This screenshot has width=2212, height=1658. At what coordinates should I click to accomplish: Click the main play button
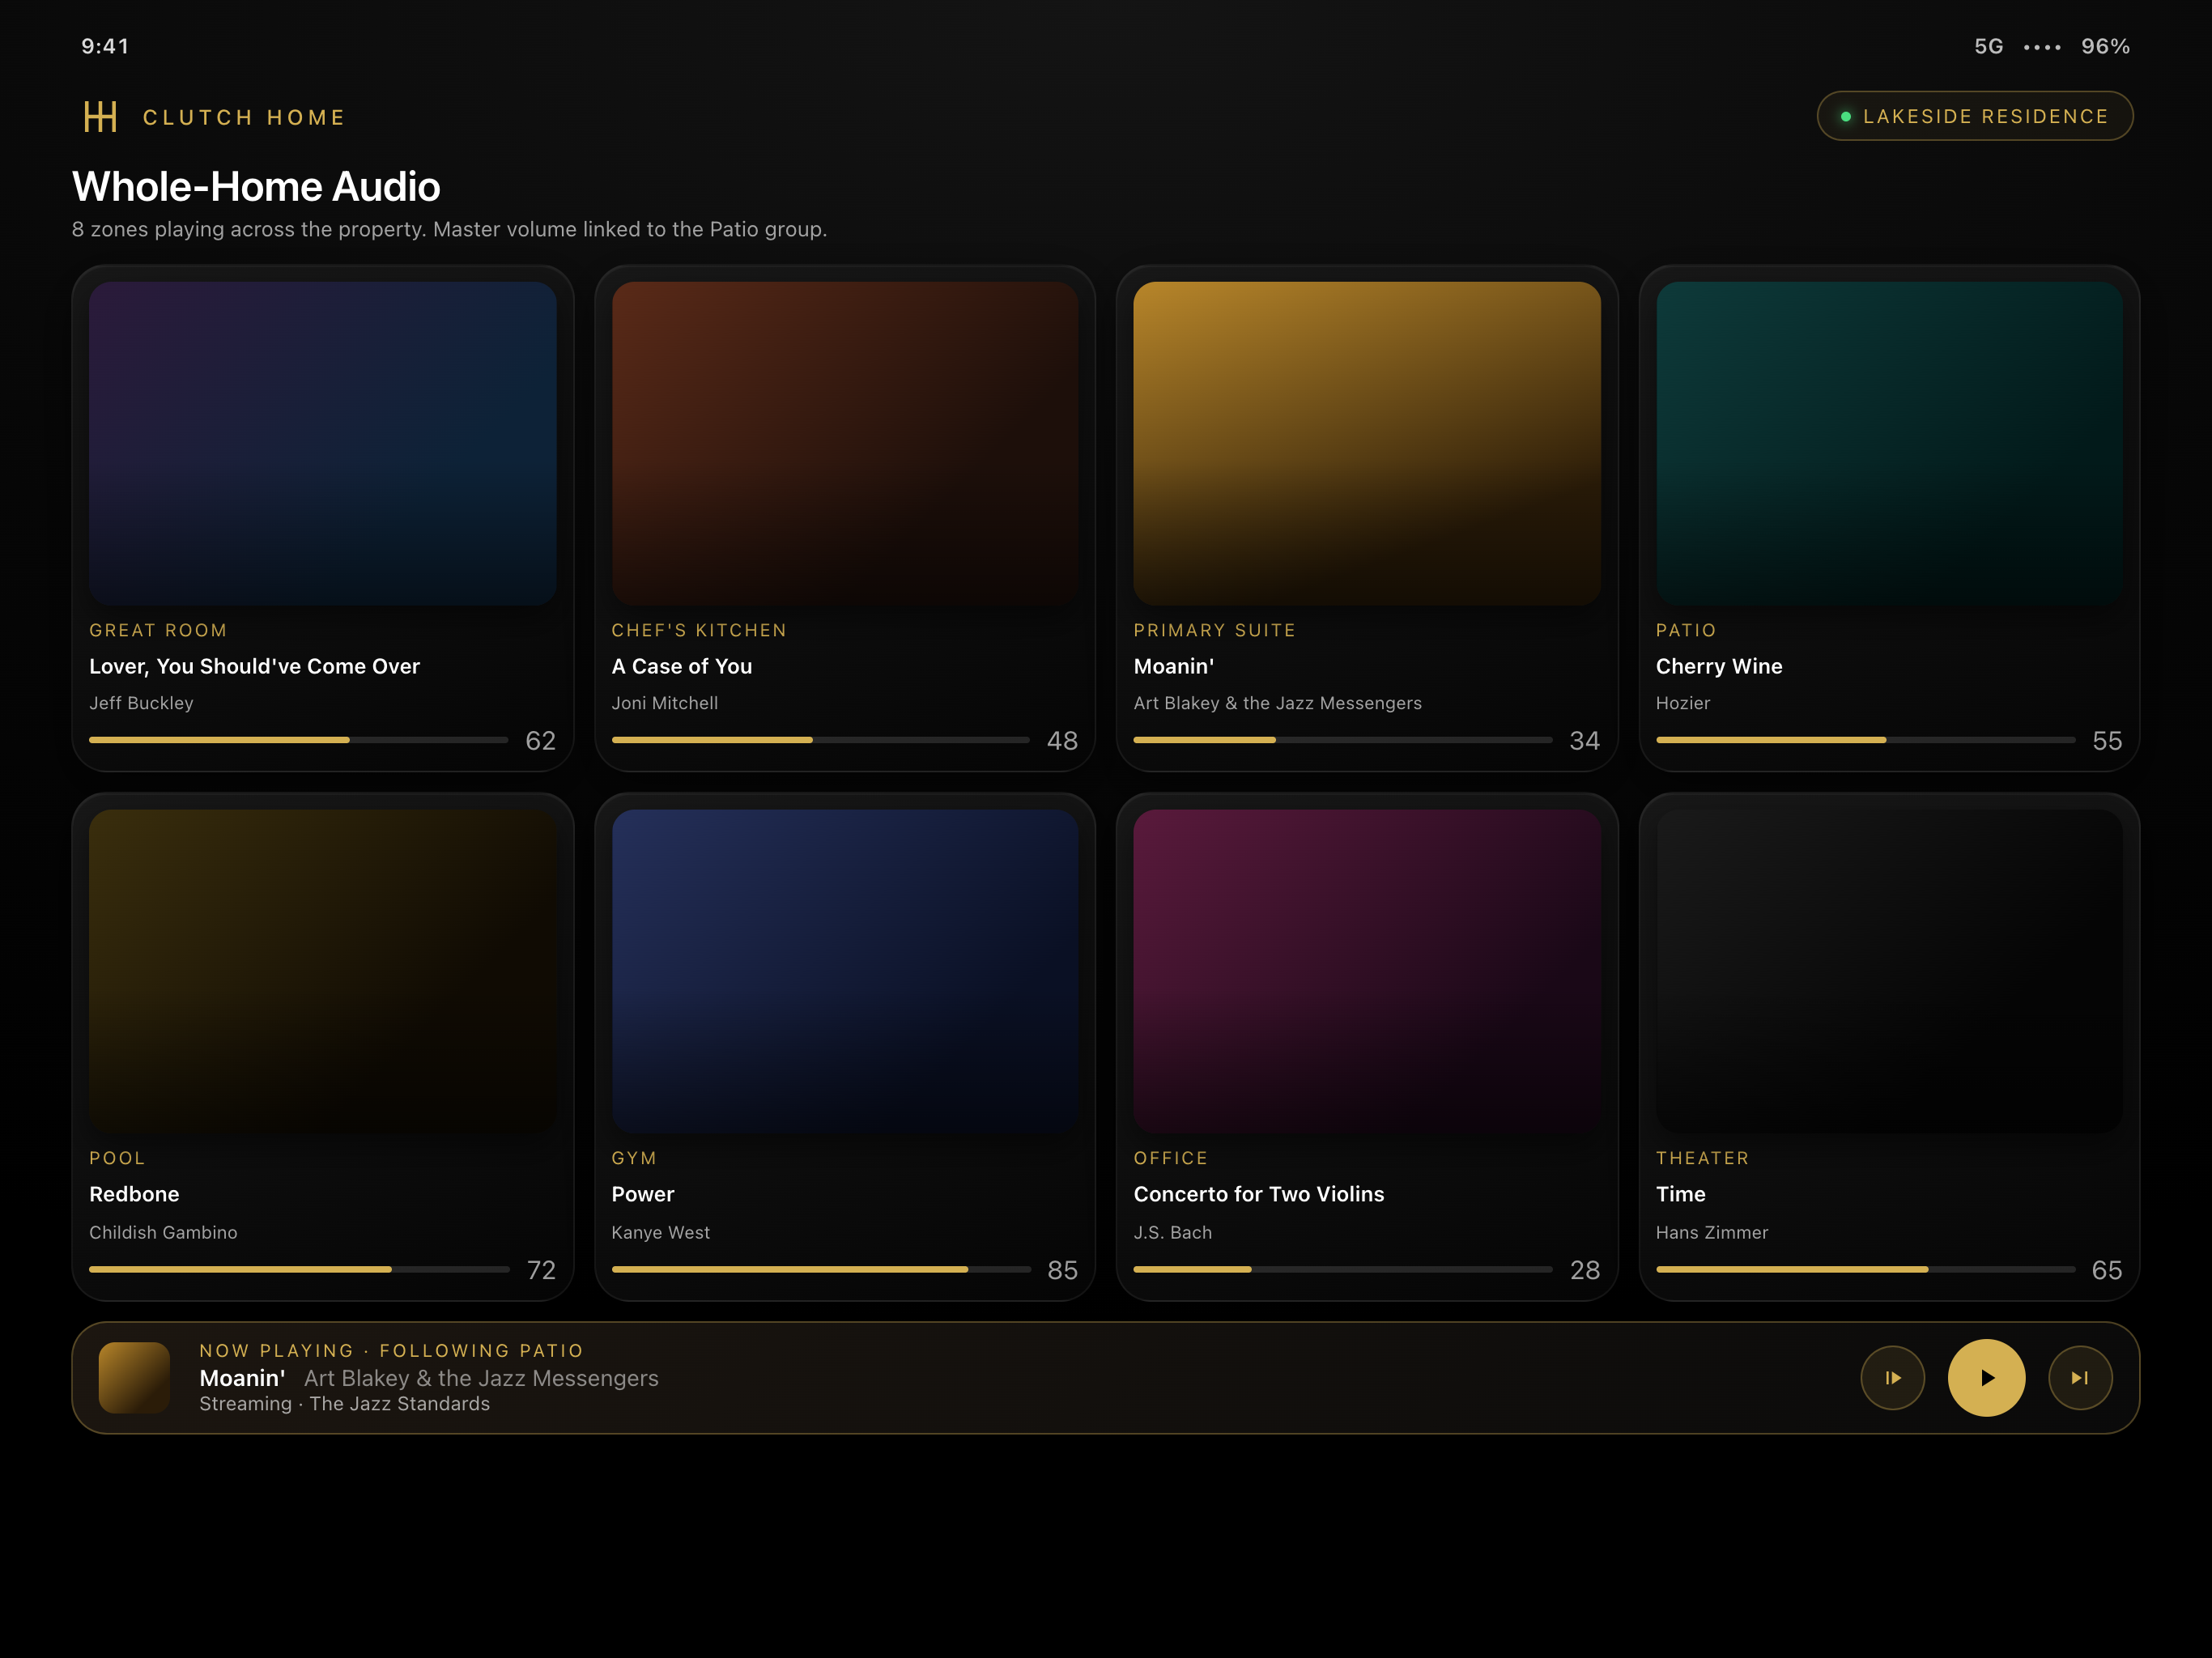tap(1986, 1378)
